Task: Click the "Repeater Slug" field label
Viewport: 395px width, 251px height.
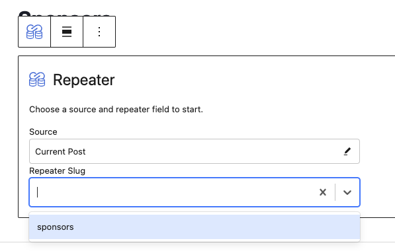Action: pos(57,171)
